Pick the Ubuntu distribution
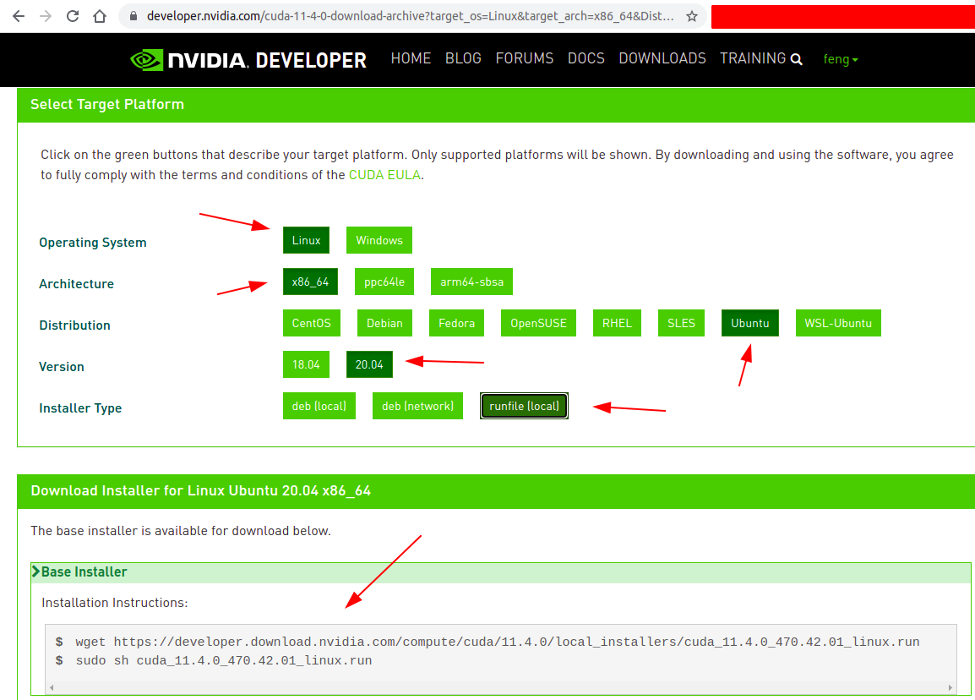This screenshot has height=700, width=975. coord(750,323)
